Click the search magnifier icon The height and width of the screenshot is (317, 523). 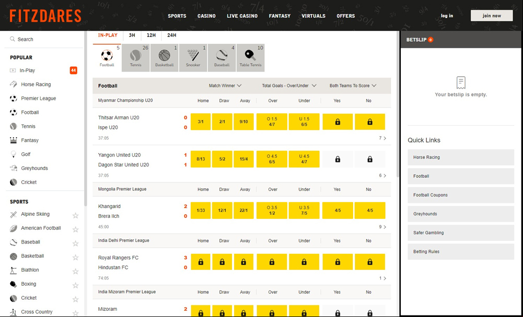(13, 39)
